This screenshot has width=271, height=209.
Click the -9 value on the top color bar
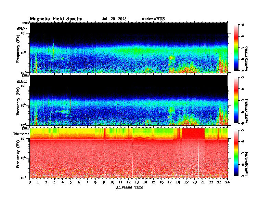point(242,71)
